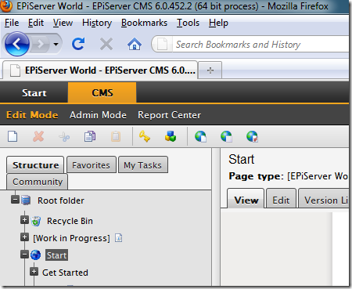The height and width of the screenshot is (289, 352).
Task: Open the Bookmarks menu
Action: tap(144, 23)
